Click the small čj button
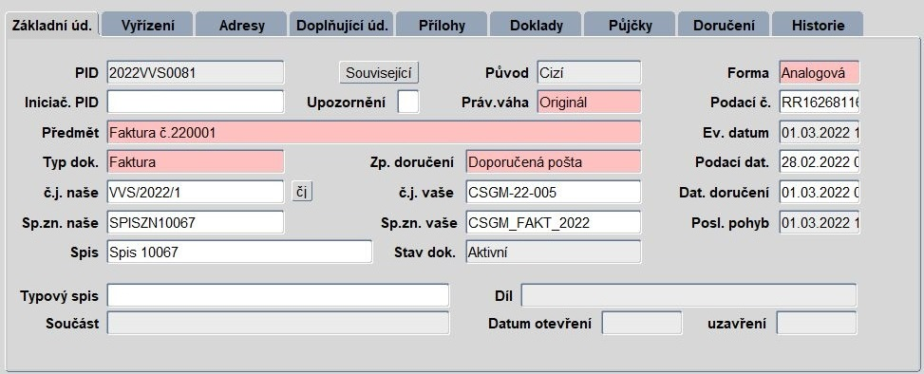Image resolution: width=924 pixels, height=374 pixels. pos(302,192)
